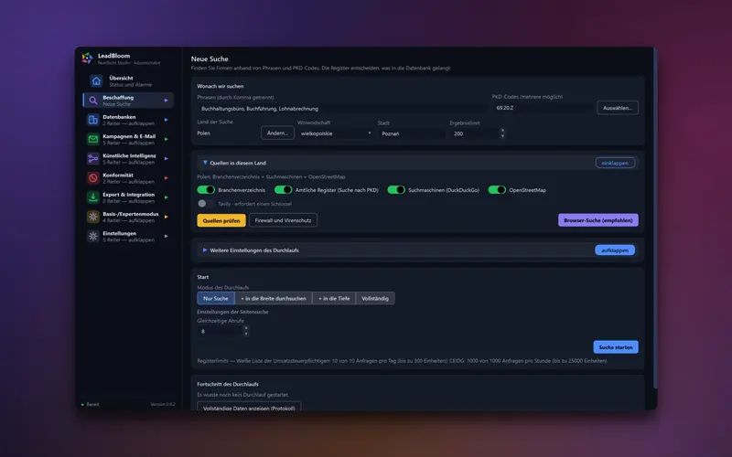The width and height of the screenshot is (732, 457).
Task: Click the Basis-/Expertenmodus gear icon
Action: pos(93,217)
